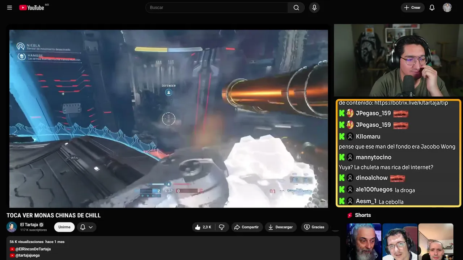Focus the Buscar search field
The height and width of the screenshot is (260, 463).
pos(217,8)
